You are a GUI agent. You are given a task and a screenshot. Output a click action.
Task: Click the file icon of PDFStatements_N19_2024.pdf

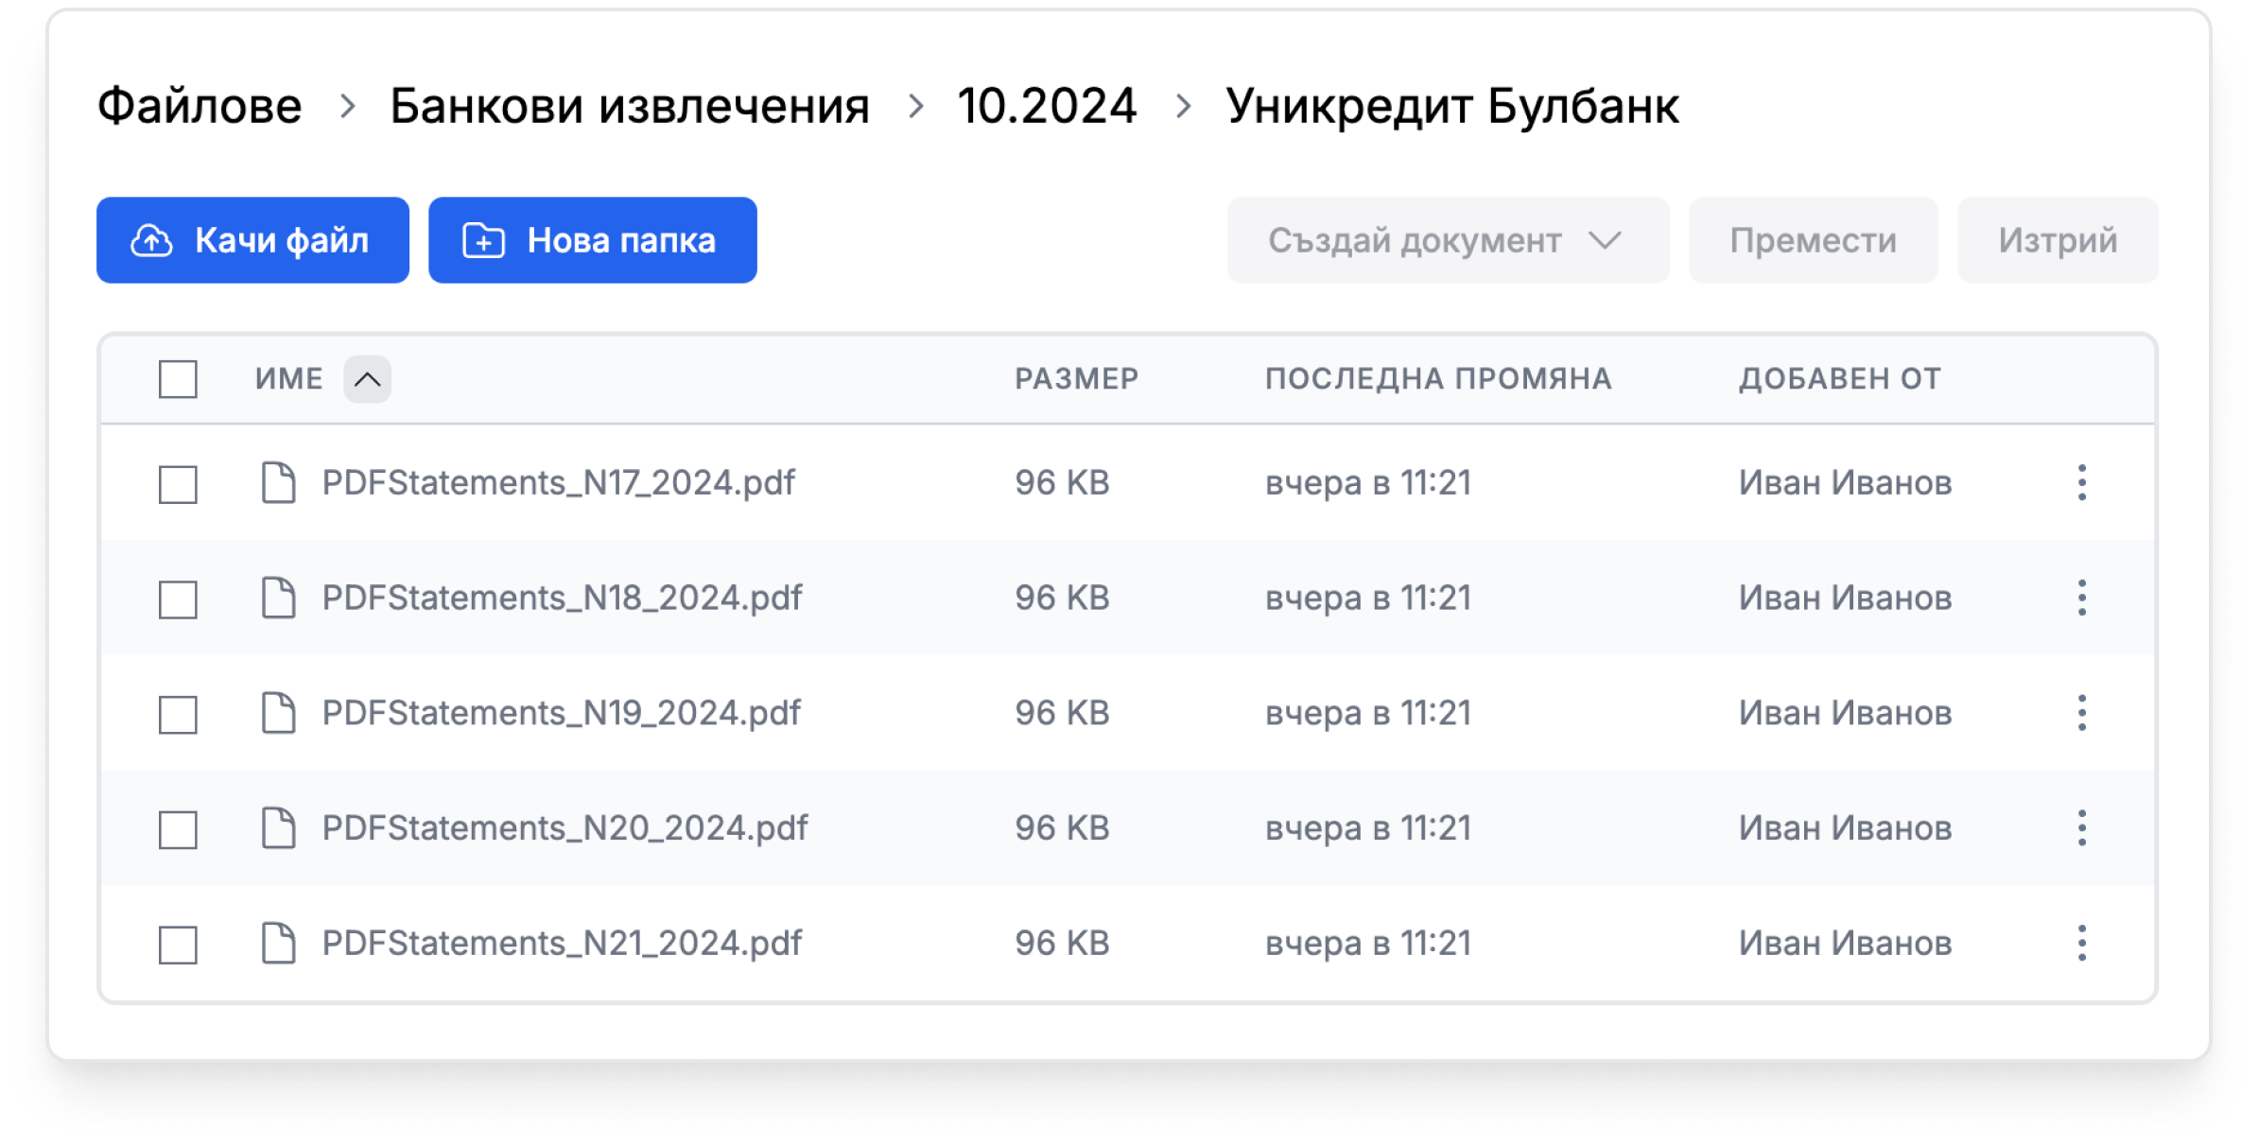(x=278, y=713)
